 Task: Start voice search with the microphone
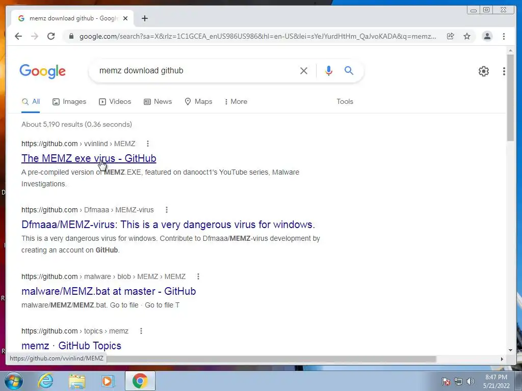pyautogui.click(x=329, y=70)
